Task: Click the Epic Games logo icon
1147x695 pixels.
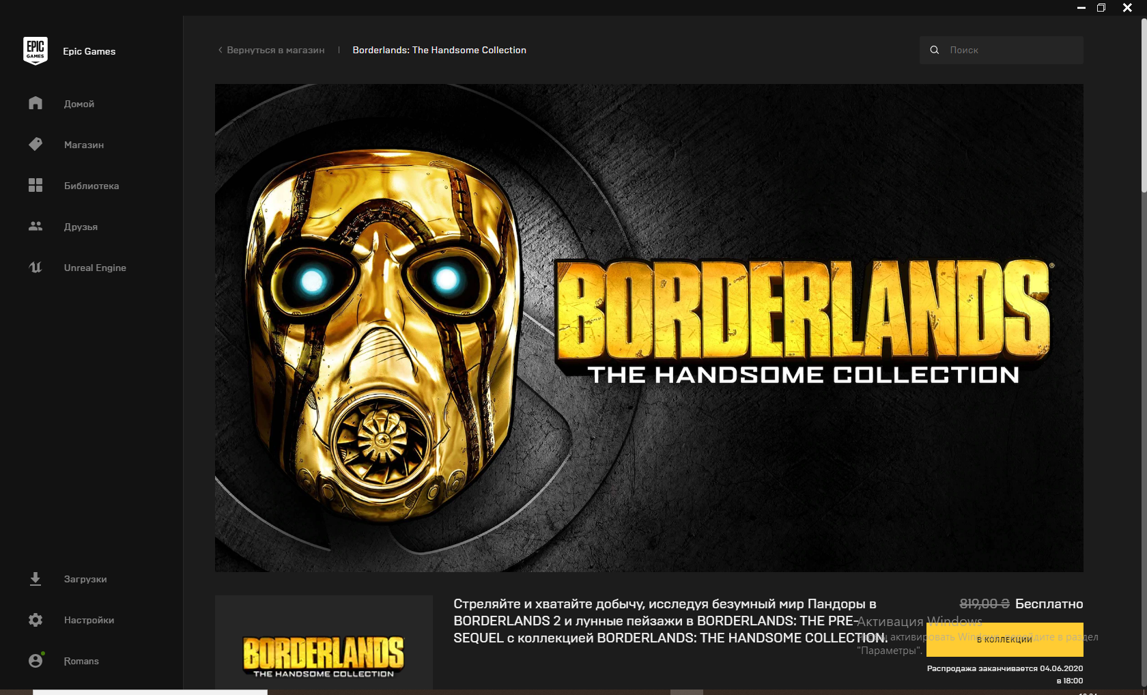Action: click(36, 51)
